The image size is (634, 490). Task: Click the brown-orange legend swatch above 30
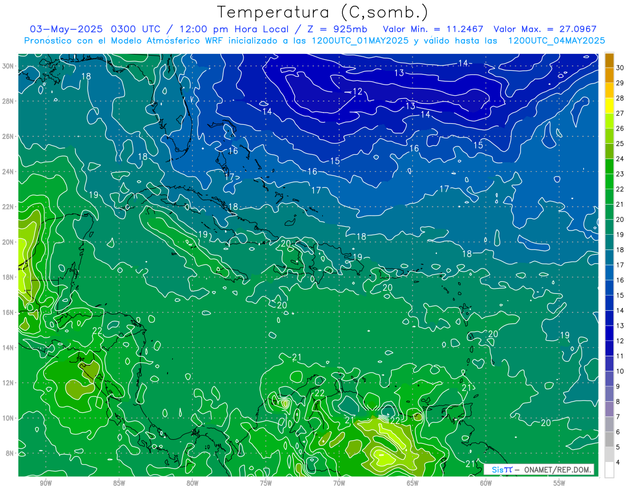click(x=609, y=60)
